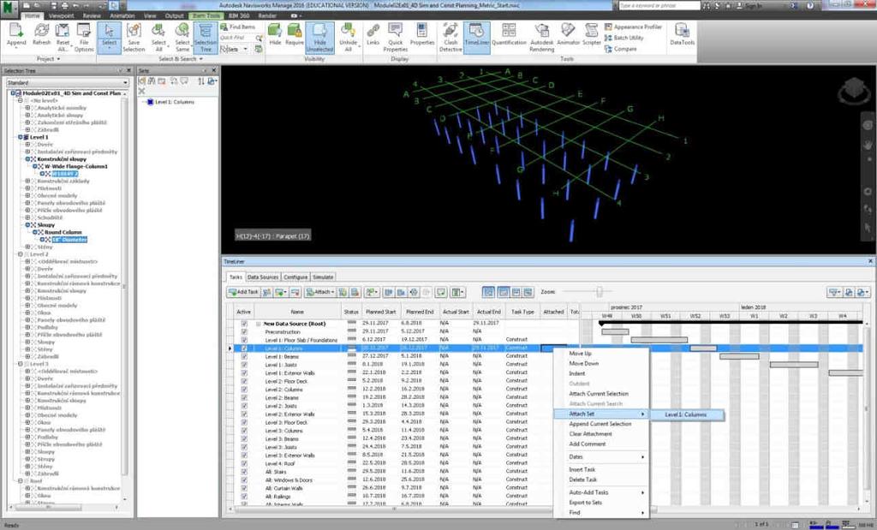
Task: Choose Clear Attachment in the context menu
Action: click(x=591, y=434)
